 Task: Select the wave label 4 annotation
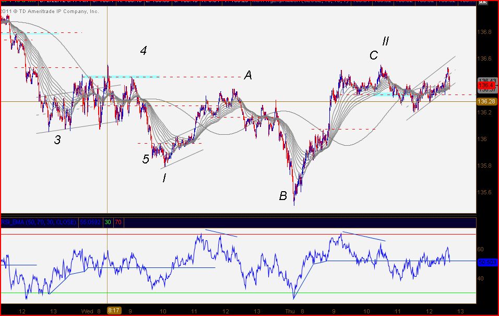click(x=144, y=50)
